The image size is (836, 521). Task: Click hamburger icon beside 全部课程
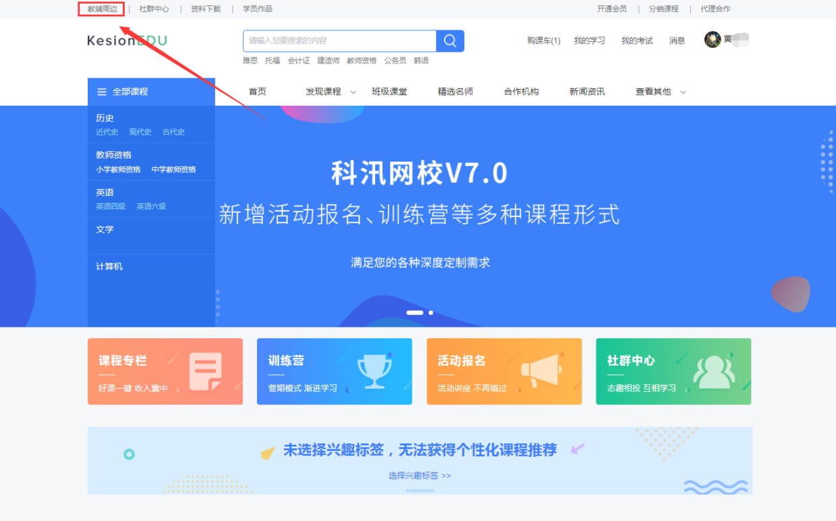coord(102,92)
